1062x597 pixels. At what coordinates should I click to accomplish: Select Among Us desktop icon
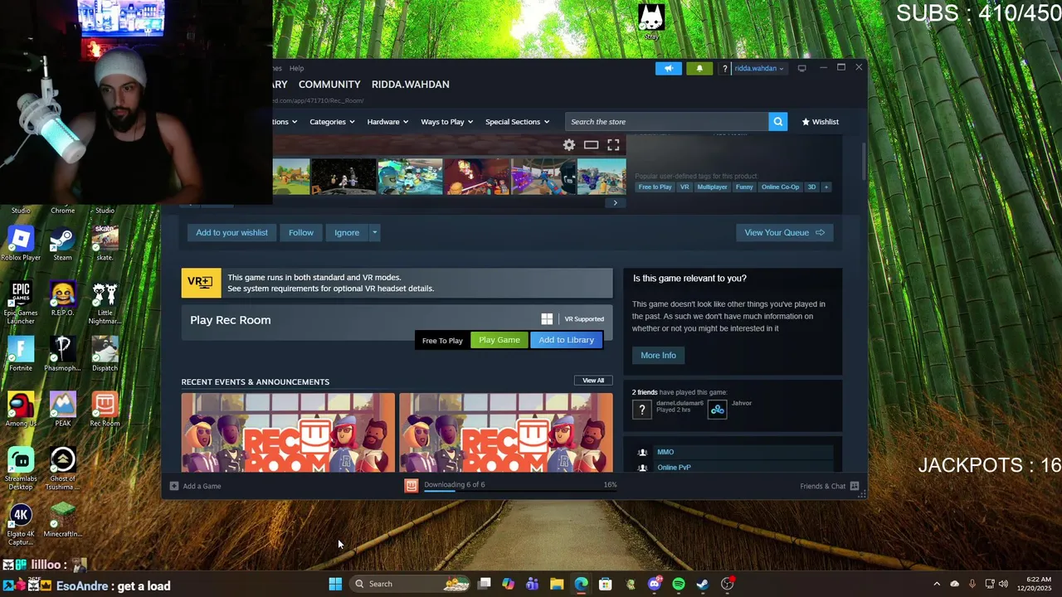(x=21, y=410)
